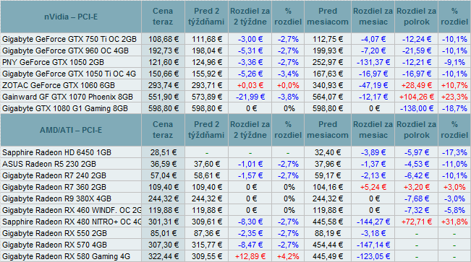Click Sapphire Radeon RX 480 NITRO+ row
Screen dimensions: 471x262
coord(236,222)
